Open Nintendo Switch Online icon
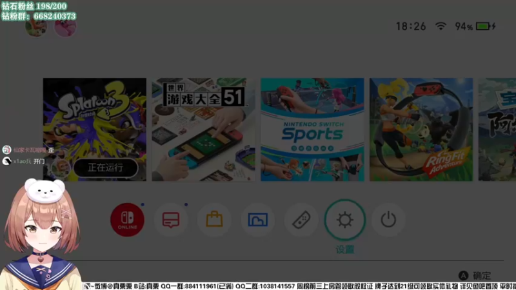This screenshot has height=290, width=516. [127, 220]
